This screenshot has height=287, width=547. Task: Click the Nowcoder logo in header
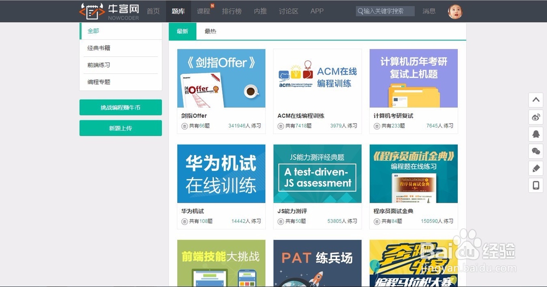coord(109,11)
